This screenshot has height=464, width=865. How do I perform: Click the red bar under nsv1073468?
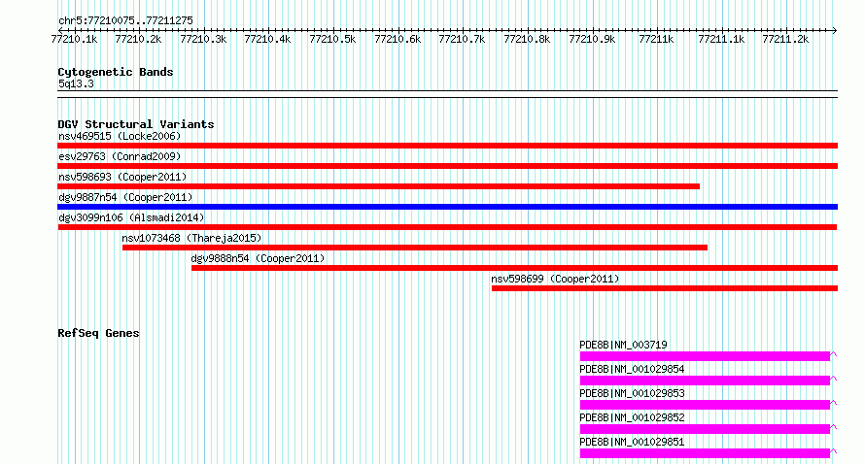pyautogui.click(x=415, y=248)
